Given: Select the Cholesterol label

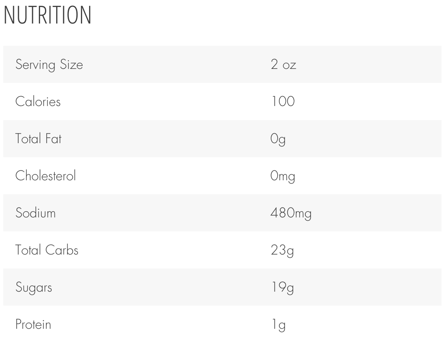Looking at the screenshot, I should point(45,176).
